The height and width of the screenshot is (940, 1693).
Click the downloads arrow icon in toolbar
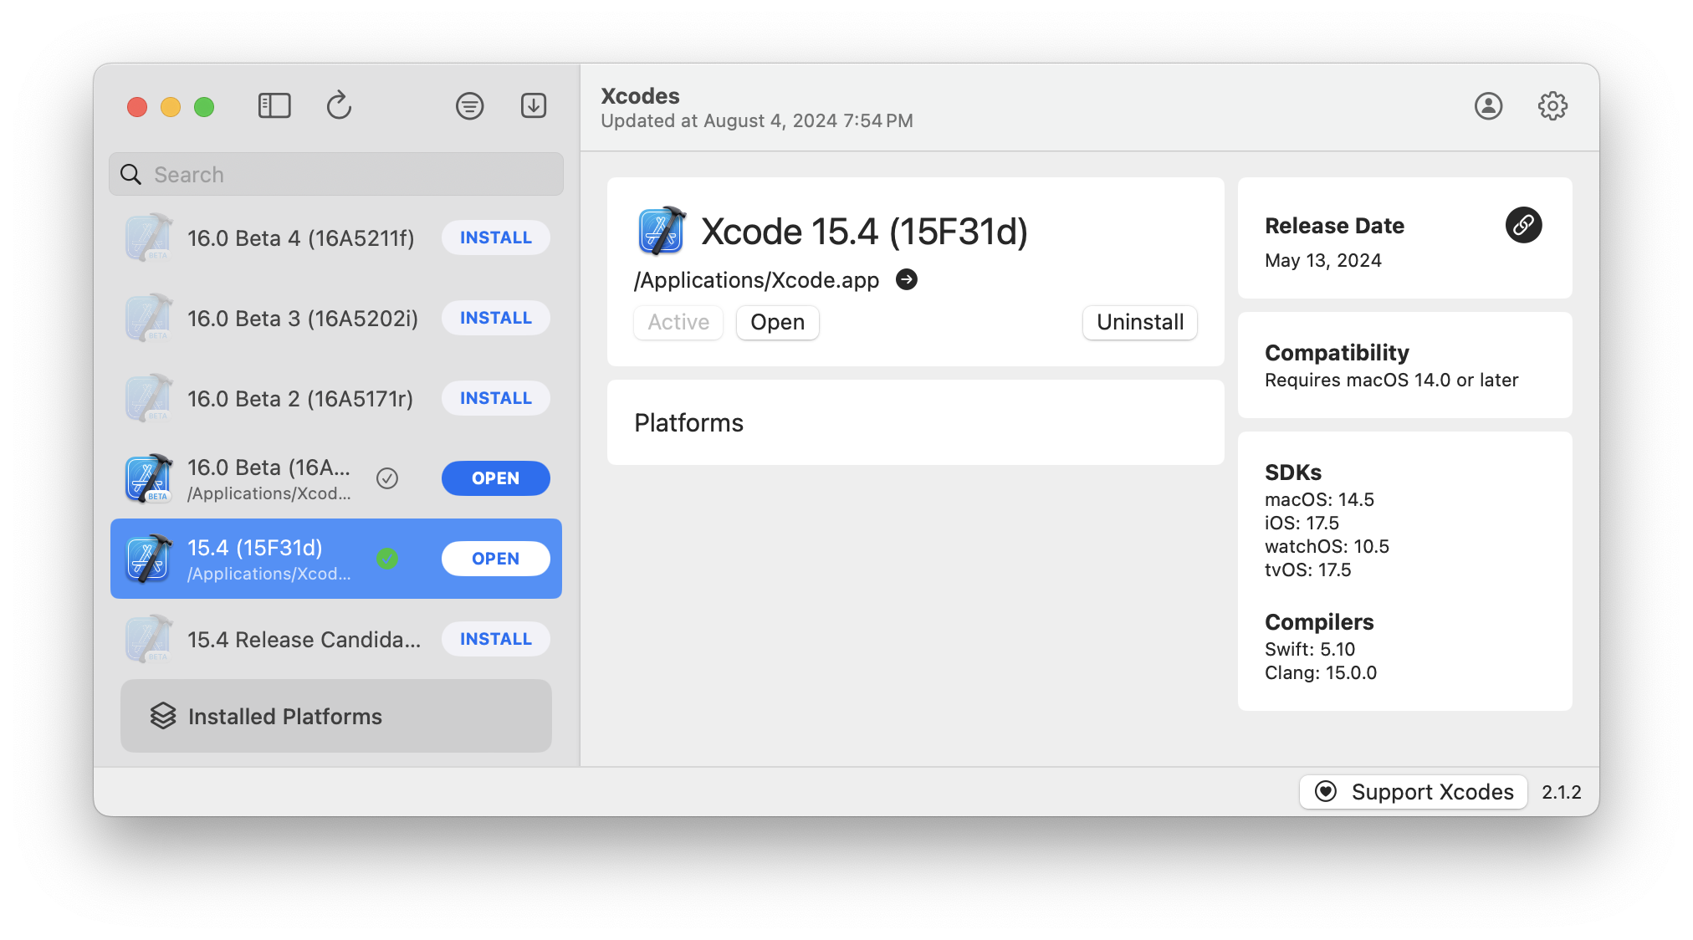[534, 105]
